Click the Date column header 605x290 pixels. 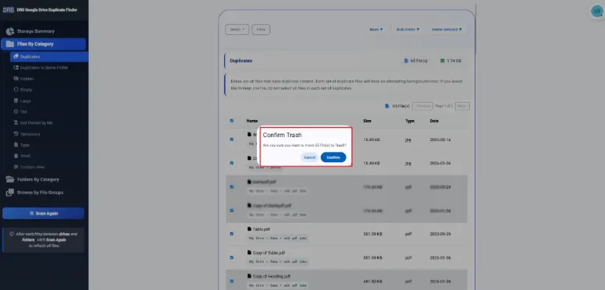[x=434, y=121]
